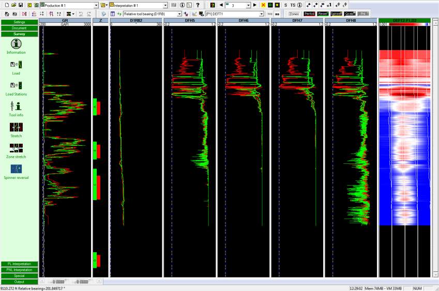Click the Stretch tool icon
The image size is (439, 291).
[x=16, y=127]
